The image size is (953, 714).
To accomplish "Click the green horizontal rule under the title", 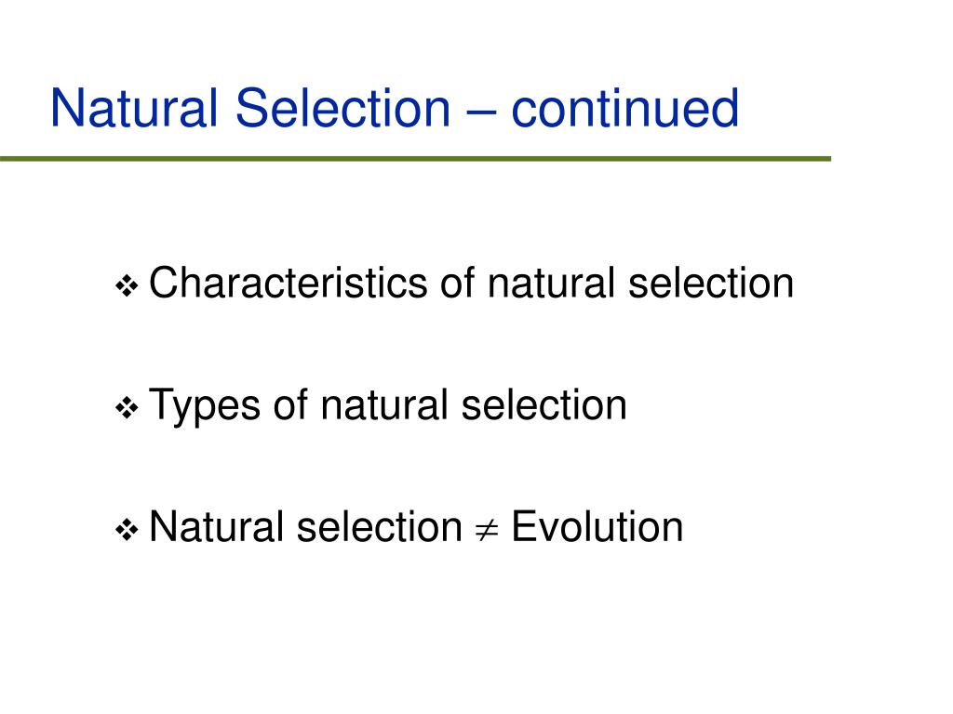I will pyautogui.click(x=415, y=159).
